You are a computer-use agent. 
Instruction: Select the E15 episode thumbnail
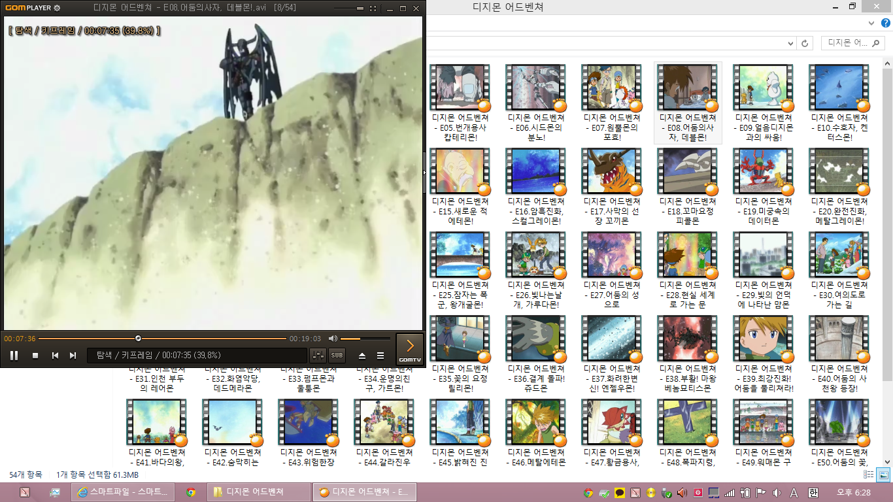coord(460,171)
